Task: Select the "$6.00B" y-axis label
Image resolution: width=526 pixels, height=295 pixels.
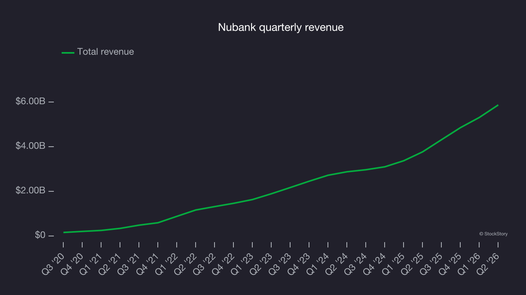Action: pos(30,101)
